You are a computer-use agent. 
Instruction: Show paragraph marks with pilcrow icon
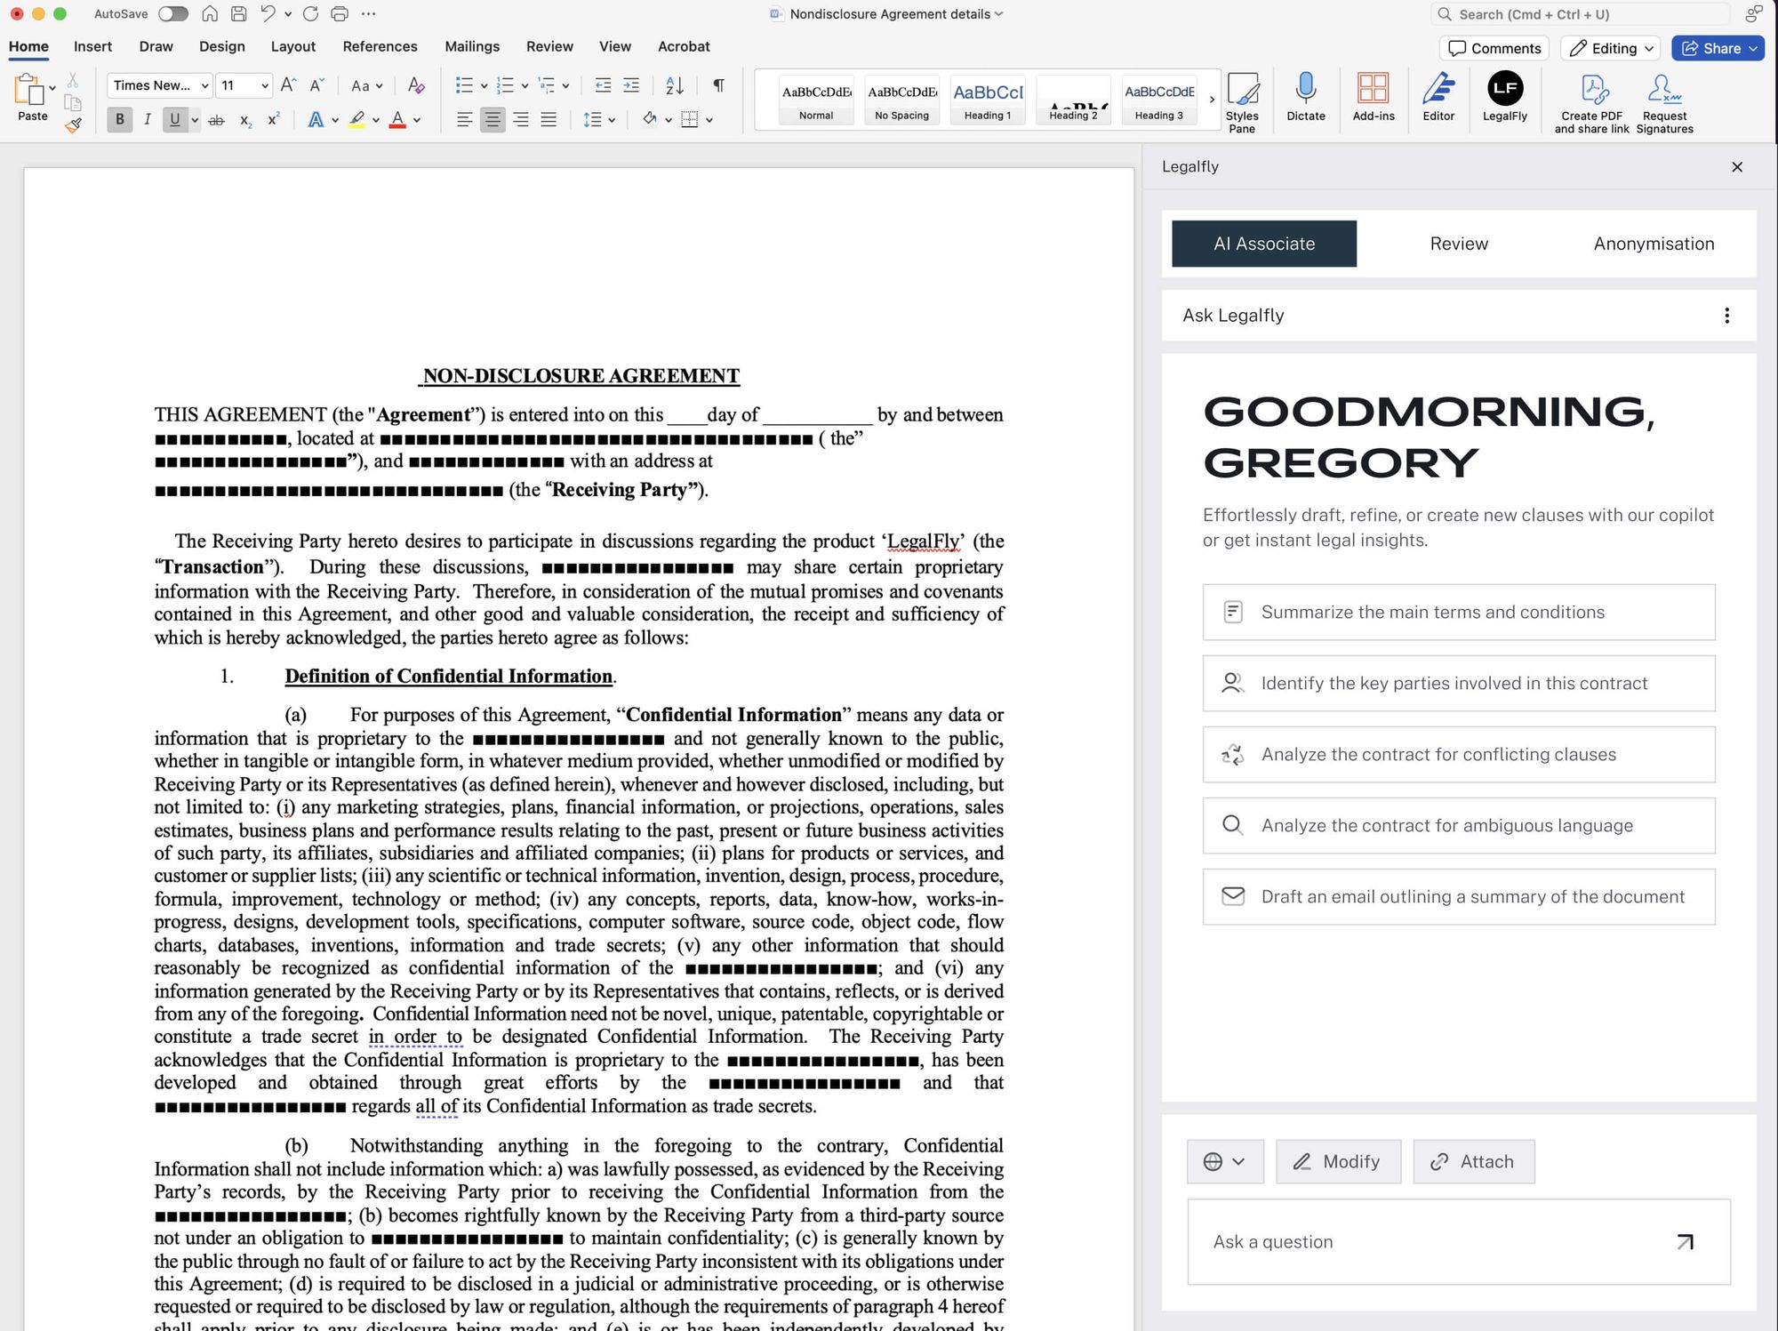tap(718, 85)
